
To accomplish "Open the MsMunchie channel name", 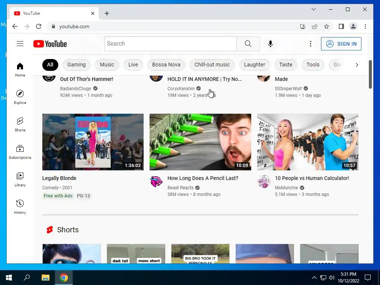I will point(286,187).
